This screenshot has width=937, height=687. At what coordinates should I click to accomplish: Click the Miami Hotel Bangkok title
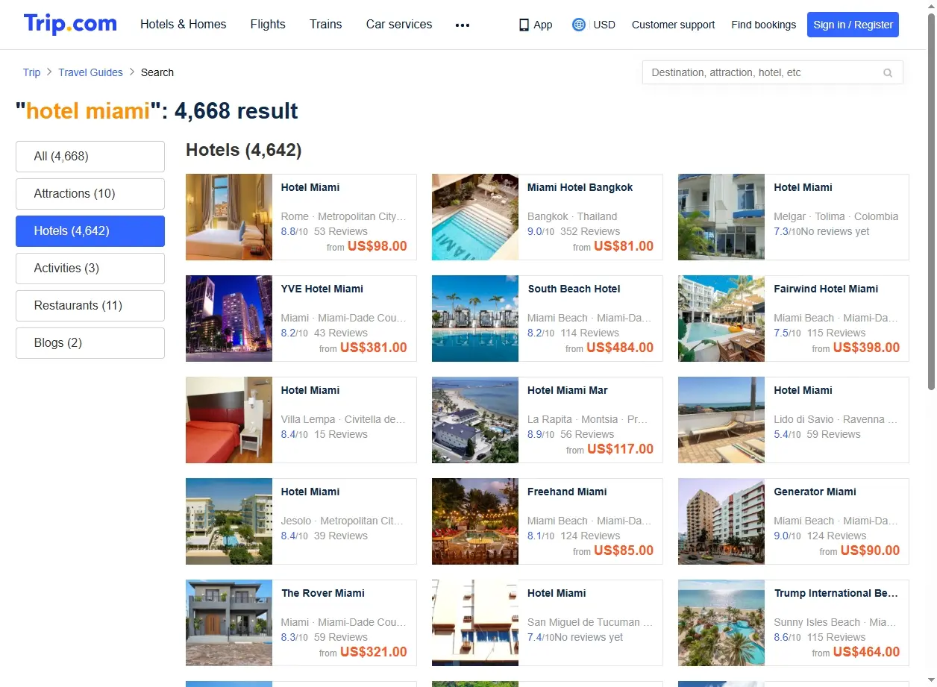pos(580,187)
